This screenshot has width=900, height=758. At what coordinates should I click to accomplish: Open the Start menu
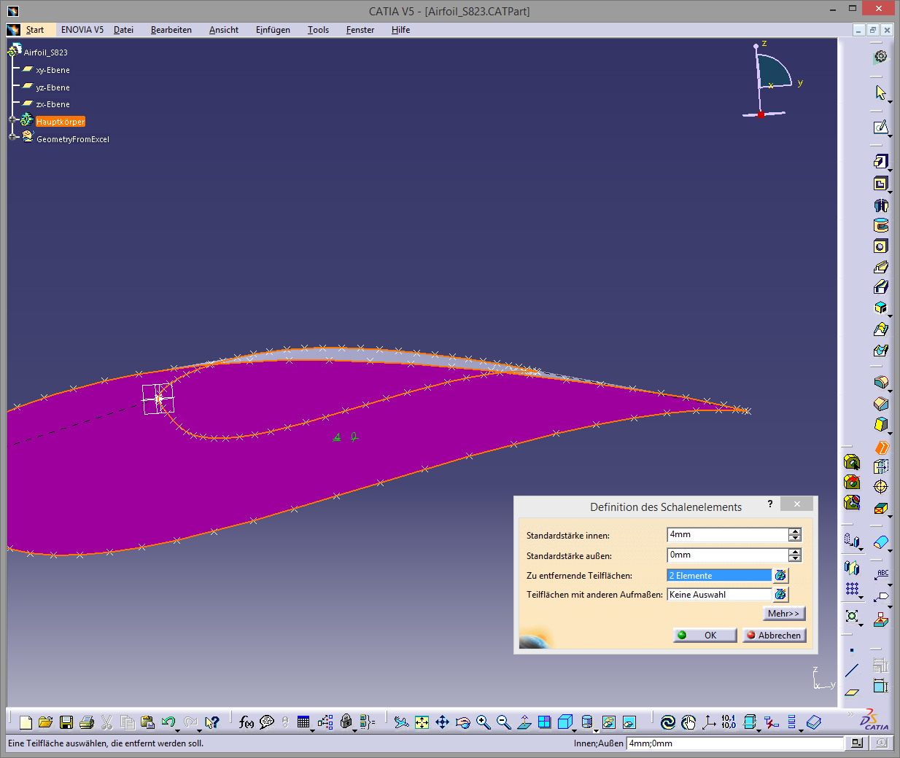click(34, 30)
